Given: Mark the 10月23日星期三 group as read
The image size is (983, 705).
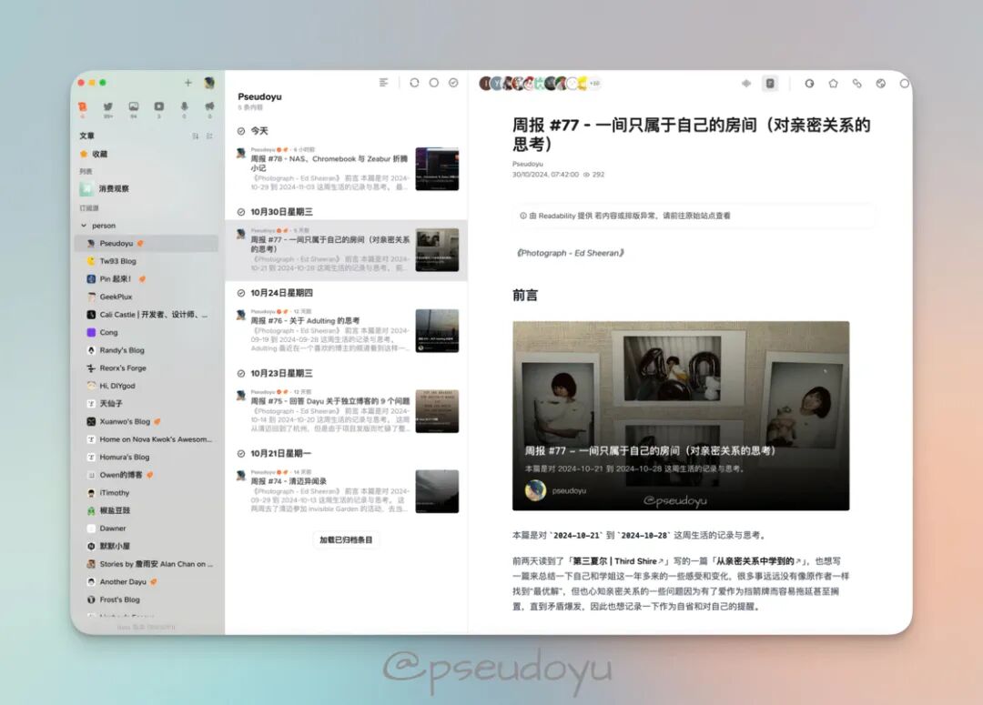Looking at the screenshot, I should coord(240,374).
